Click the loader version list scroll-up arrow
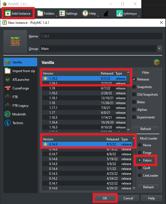Image resolution: width=166 pixels, height=204 pixels. 133,138
